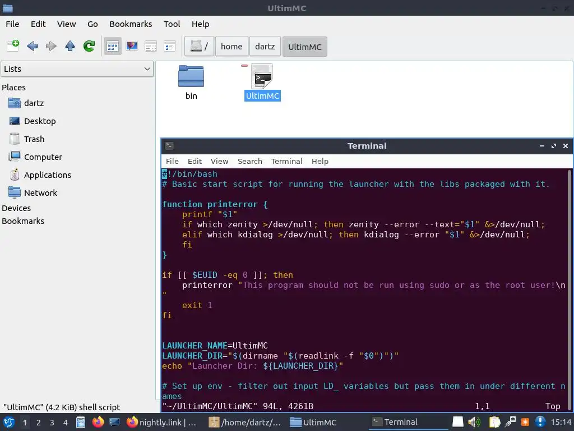Click the 'LAUNCHER_NAME=UltimMC' line in vim
574x431 pixels.
(x=215, y=346)
